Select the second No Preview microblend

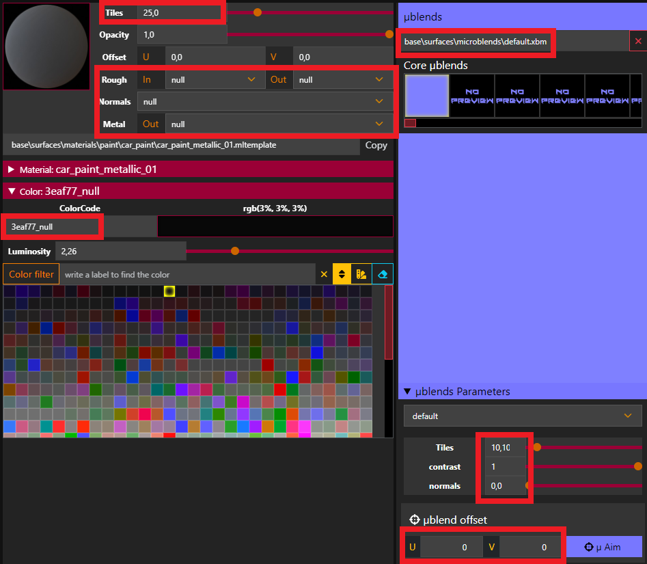[517, 96]
